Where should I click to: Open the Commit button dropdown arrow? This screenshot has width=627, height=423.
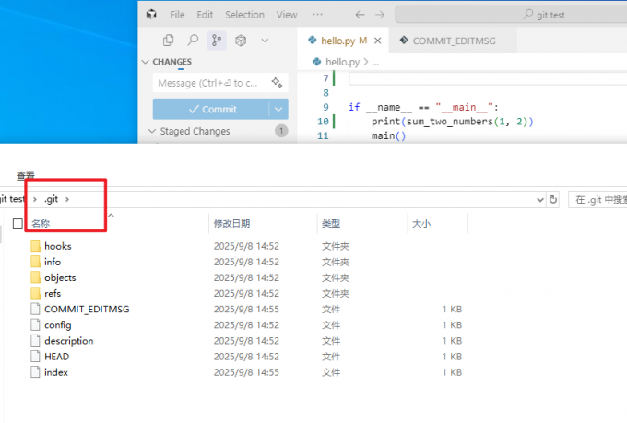point(280,109)
